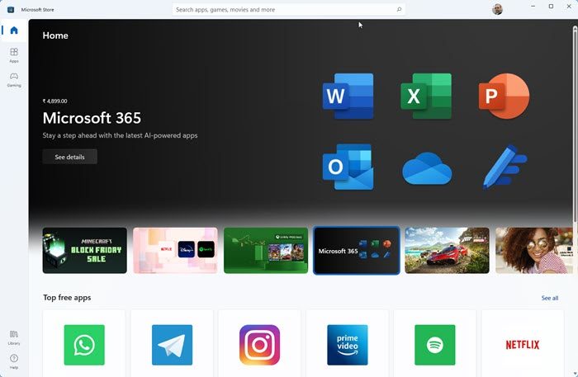Click the vertical scrollbar thumb

575,125
